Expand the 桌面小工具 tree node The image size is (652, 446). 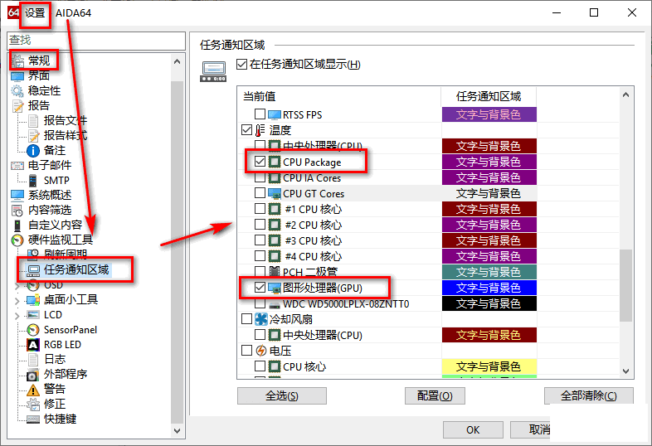coord(17,301)
